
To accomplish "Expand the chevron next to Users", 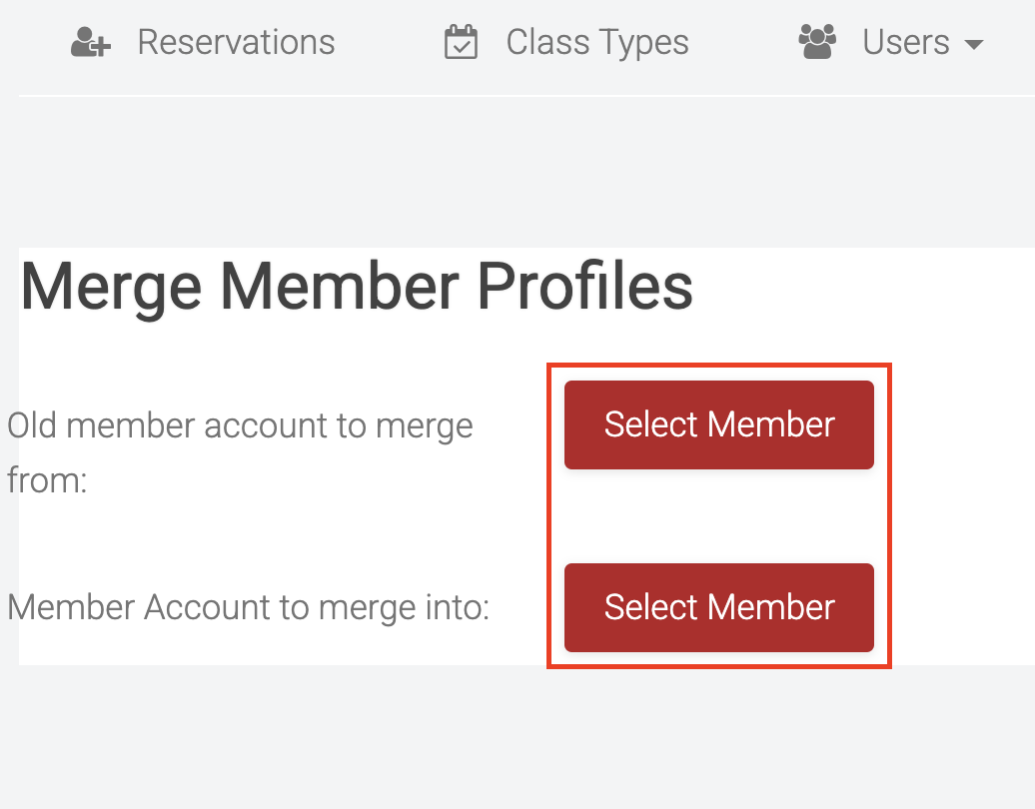I will click(976, 44).
